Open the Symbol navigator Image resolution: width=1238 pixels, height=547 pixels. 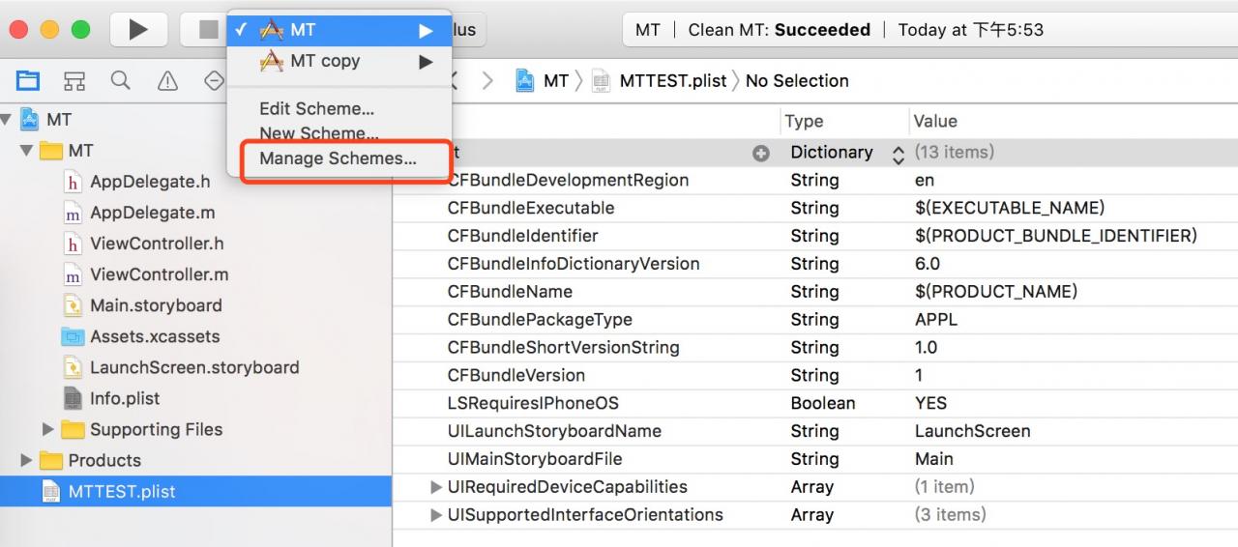click(x=74, y=80)
